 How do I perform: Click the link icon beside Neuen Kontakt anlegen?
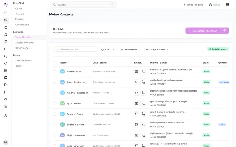pyautogui.click(x=224, y=31)
